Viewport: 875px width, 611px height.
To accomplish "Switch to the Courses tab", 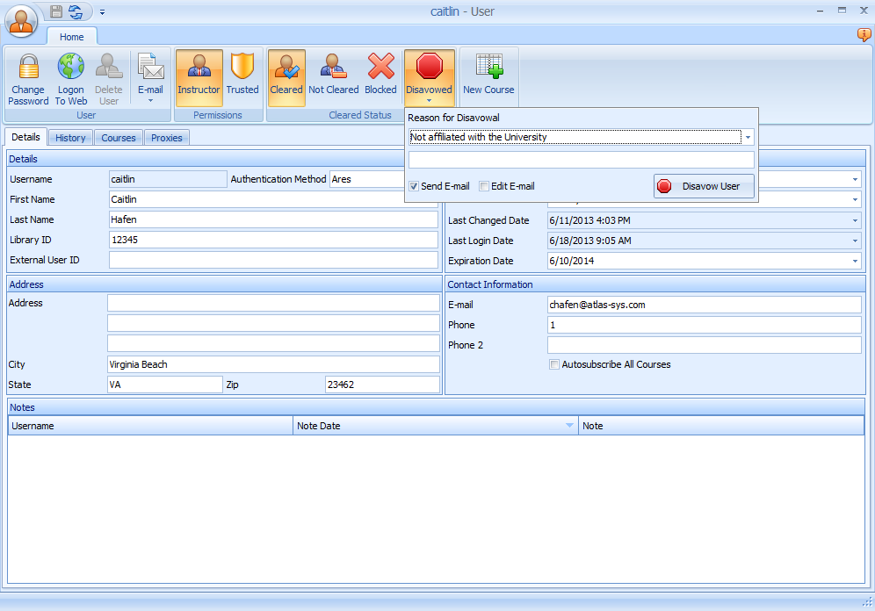I will (x=119, y=137).
